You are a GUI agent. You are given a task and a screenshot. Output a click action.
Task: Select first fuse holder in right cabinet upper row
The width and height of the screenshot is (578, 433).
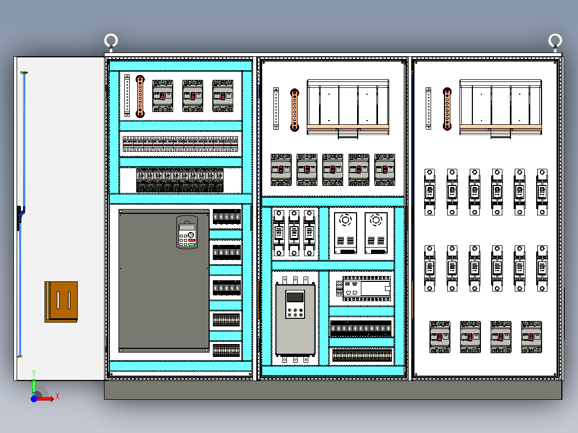point(430,192)
